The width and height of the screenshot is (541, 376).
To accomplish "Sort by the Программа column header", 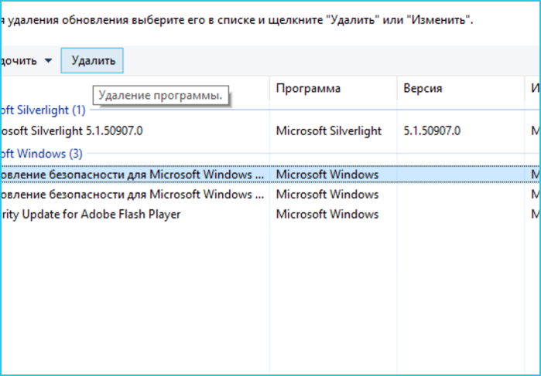I will [308, 89].
